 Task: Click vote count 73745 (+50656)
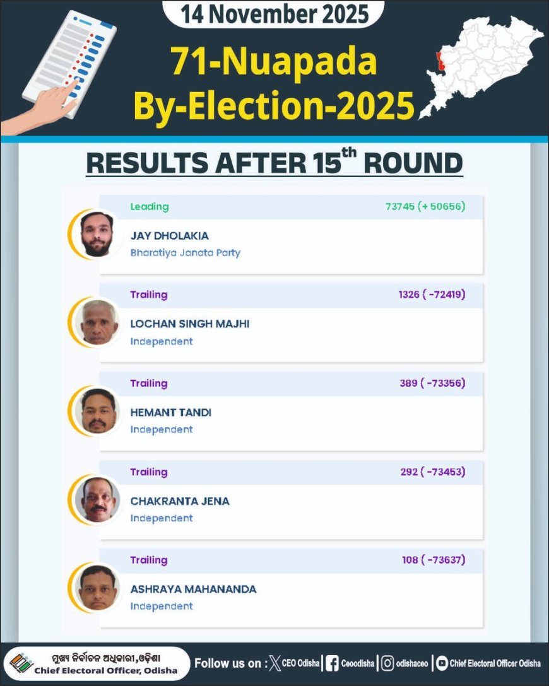pyautogui.click(x=425, y=206)
